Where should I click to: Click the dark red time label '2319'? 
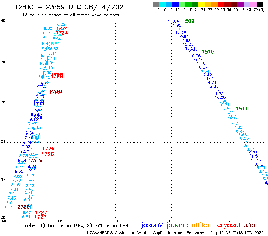(x=37, y=160)
